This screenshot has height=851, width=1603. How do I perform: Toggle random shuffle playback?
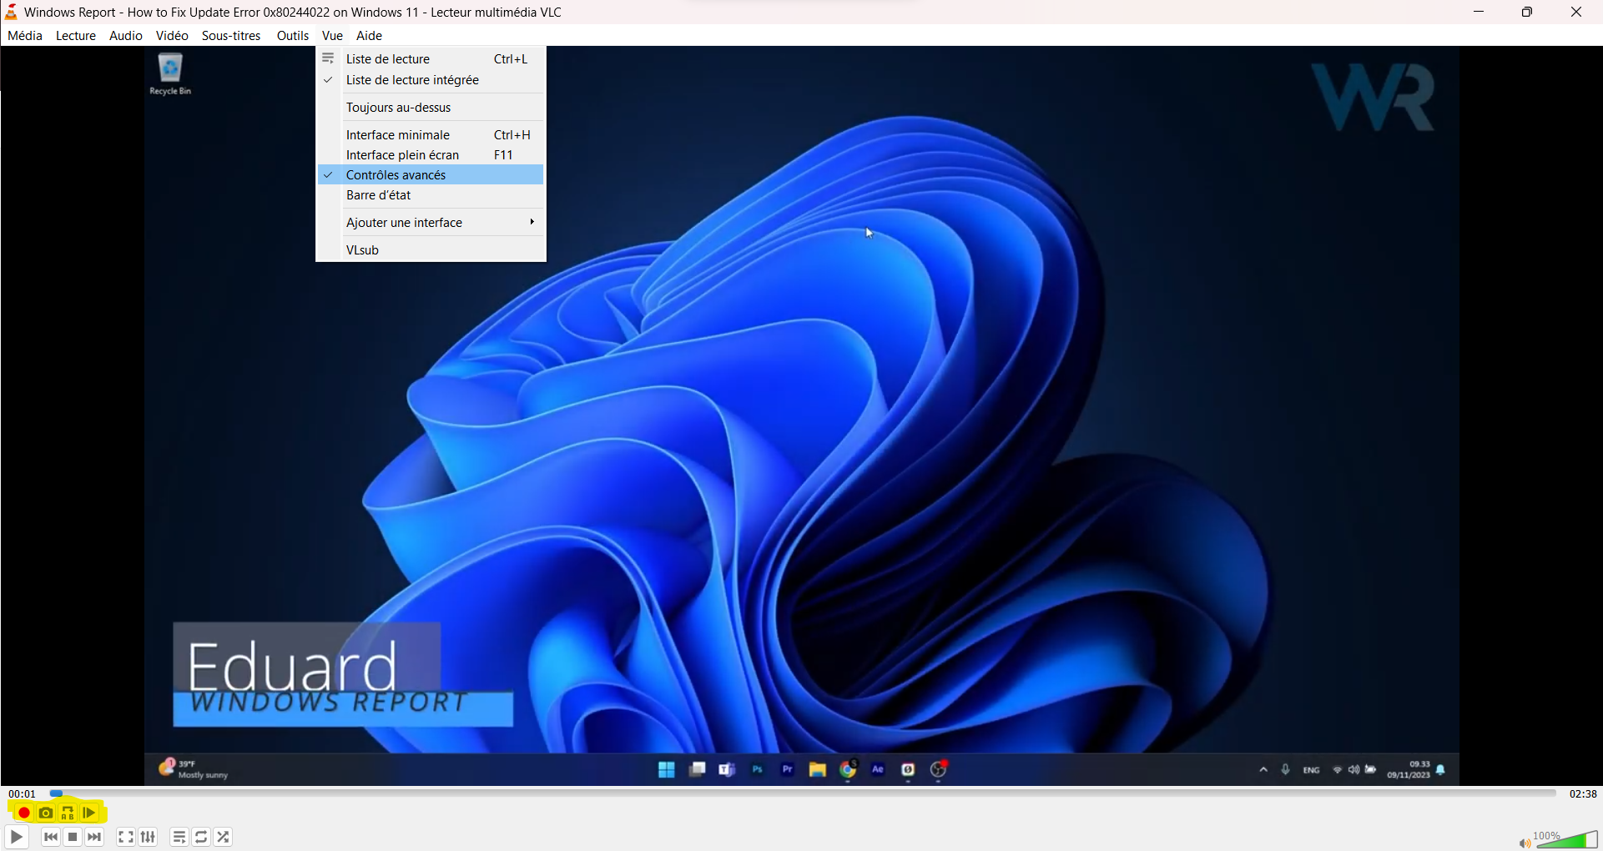(223, 837)
